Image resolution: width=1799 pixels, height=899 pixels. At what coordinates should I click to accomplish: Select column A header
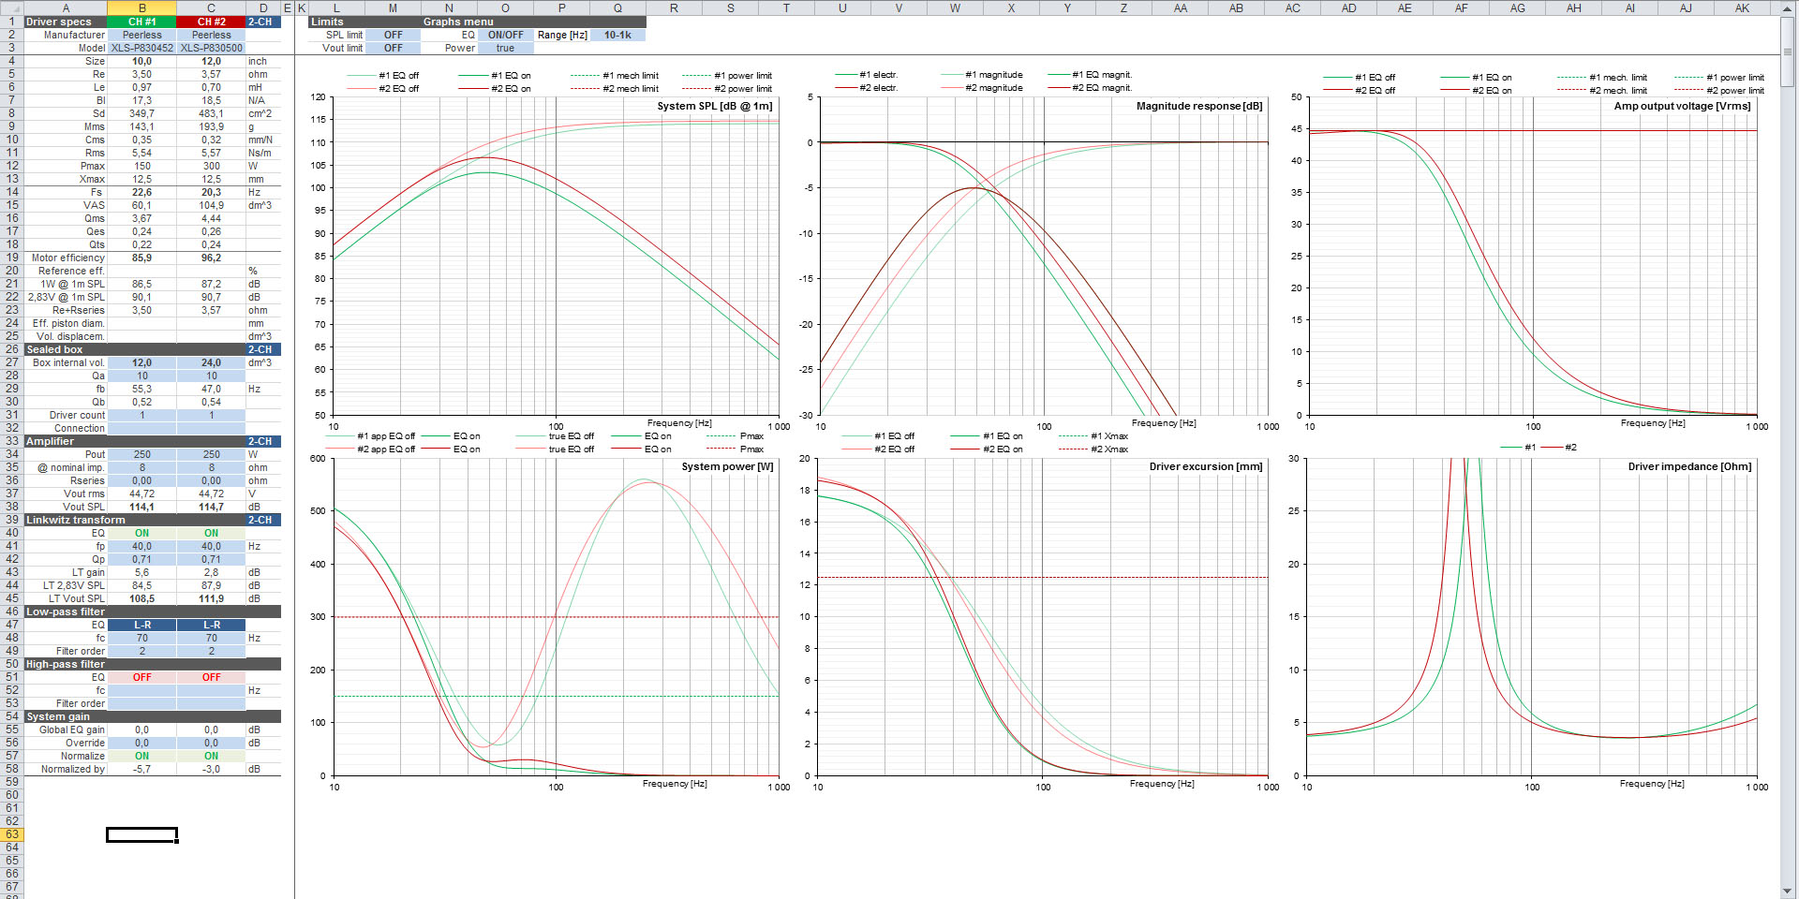pyautogui.click(x=66, y=7)
